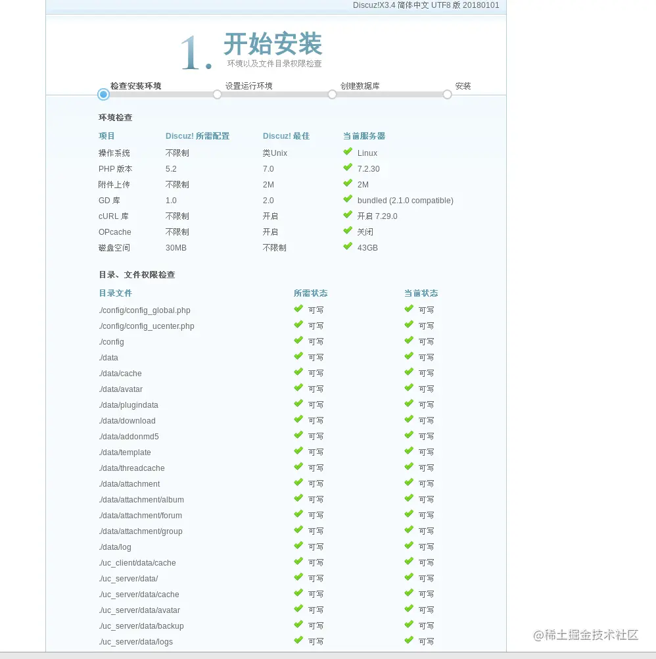656x659 pixels.
Task: Click the 当前状态 column header
Action: (x=421, y=293)
